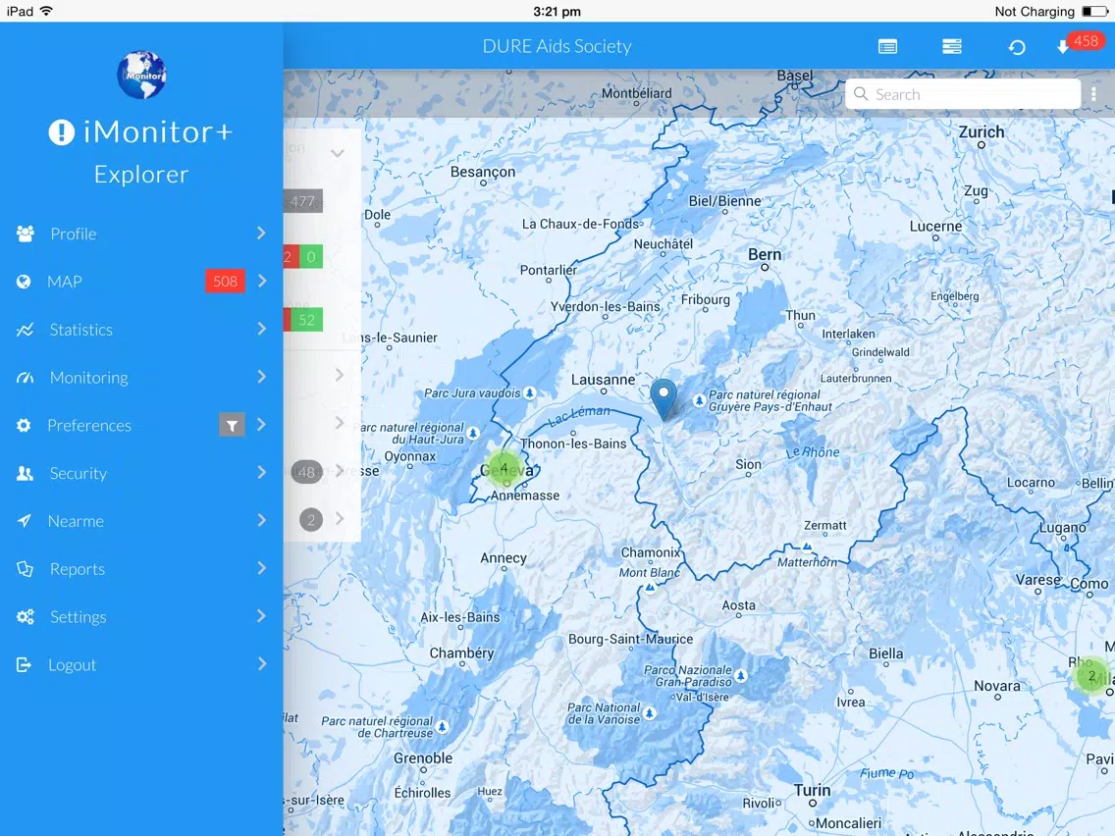Open the Security menu item
Image resolution: width=1115 pixels, height=836 pixels.
point(140,473)
